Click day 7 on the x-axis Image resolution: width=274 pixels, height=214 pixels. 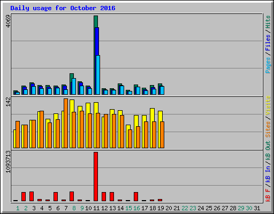pyautogui.click(x=66, y=208)
